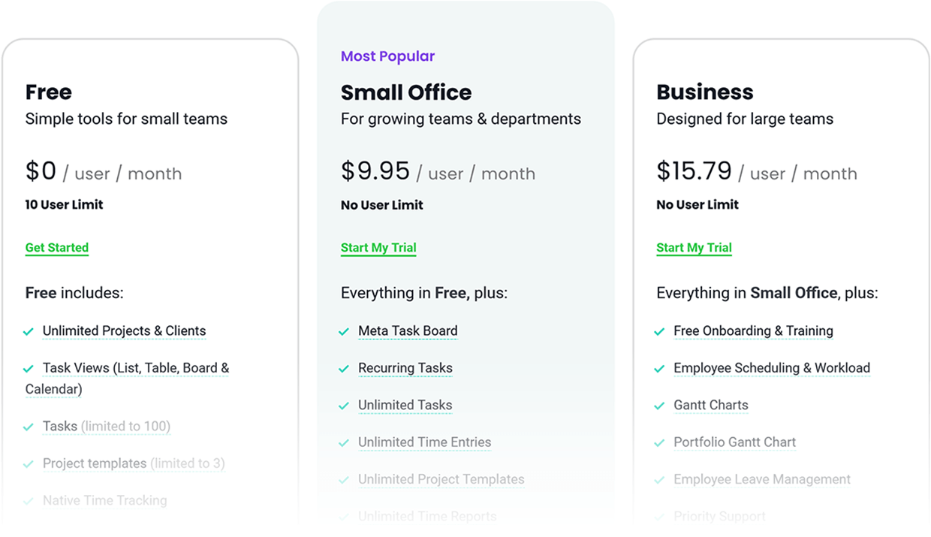Click the checkmark beside Free Onboarding & Training
This screenshot has width=931, height=537.
point(659,330)
